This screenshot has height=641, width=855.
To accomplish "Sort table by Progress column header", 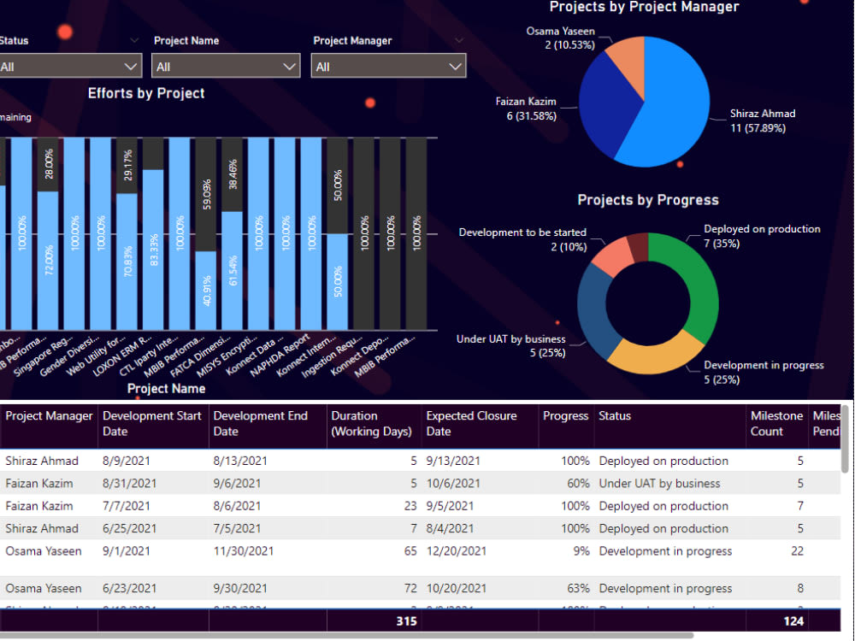I will tap(565, 416).
